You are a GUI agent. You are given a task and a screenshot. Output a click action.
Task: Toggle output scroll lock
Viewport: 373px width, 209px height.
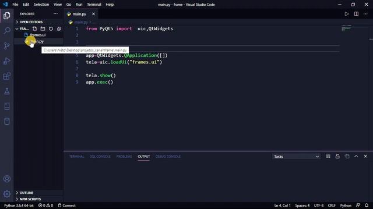[337, 156]
